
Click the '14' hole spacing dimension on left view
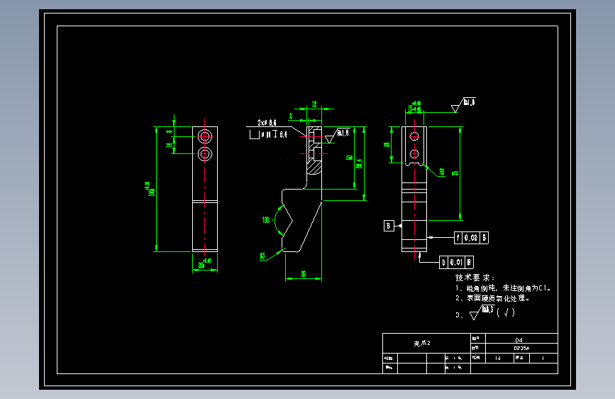(x=170, y=145)
